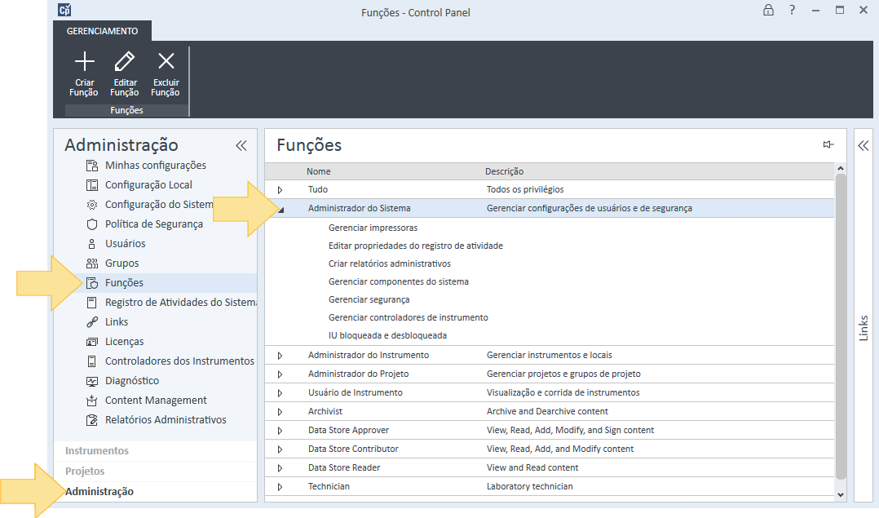
Task: Click Links chain icon in sidebar
Action: point(92,322)
